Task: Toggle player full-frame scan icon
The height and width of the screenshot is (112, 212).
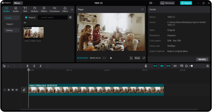Action: coord(131,58)
